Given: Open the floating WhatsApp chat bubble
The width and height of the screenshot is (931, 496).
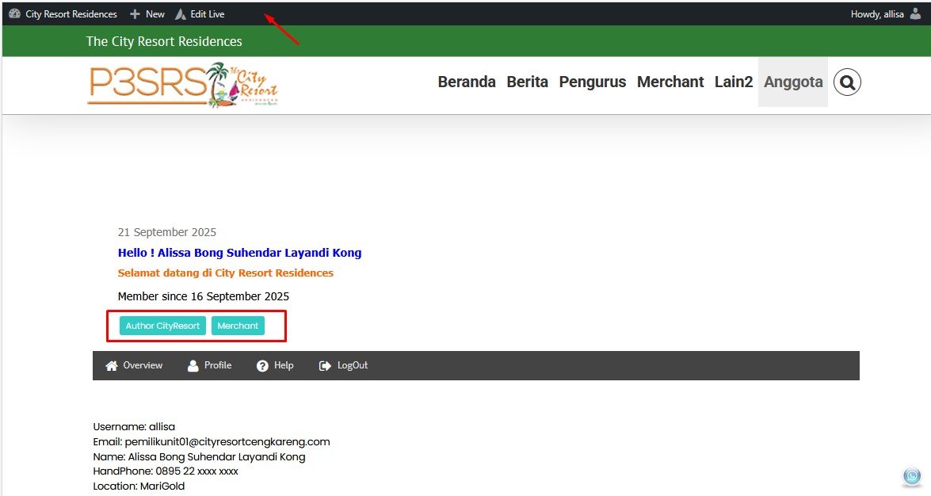Looking at the screenshot, I should coord(912,476).
